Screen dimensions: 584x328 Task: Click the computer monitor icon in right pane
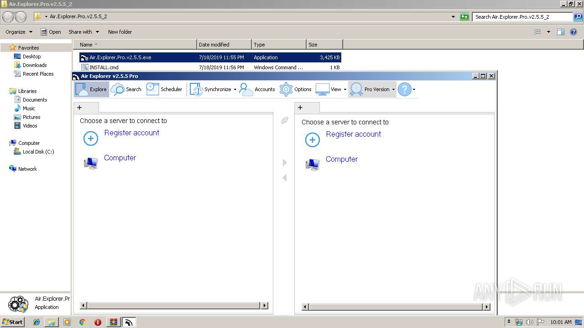tap(313, 164)
